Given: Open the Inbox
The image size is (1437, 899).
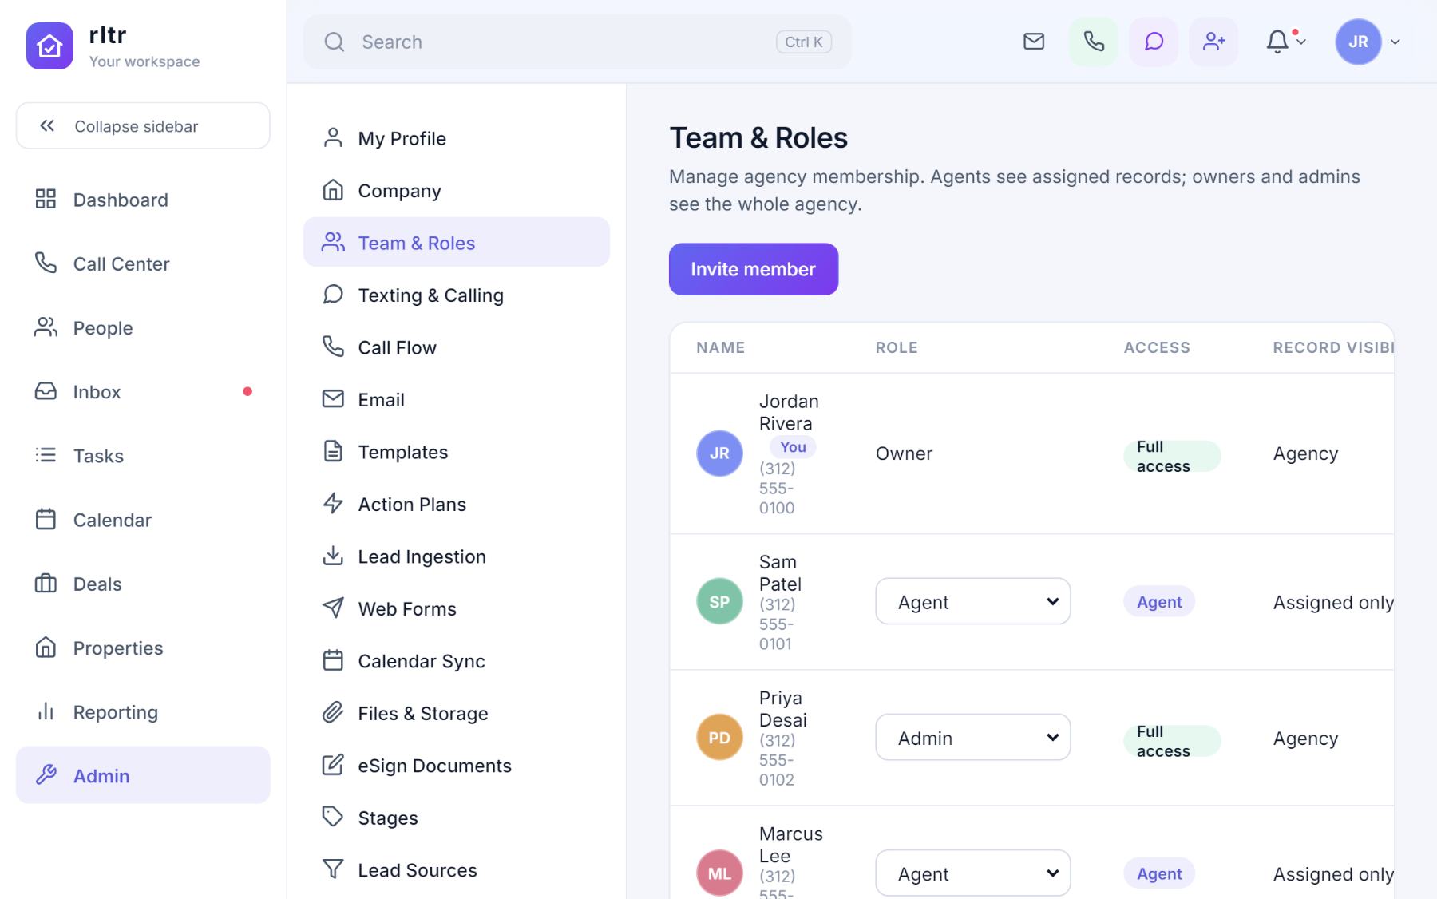Looking at the screenshot, I should (143, 392).
